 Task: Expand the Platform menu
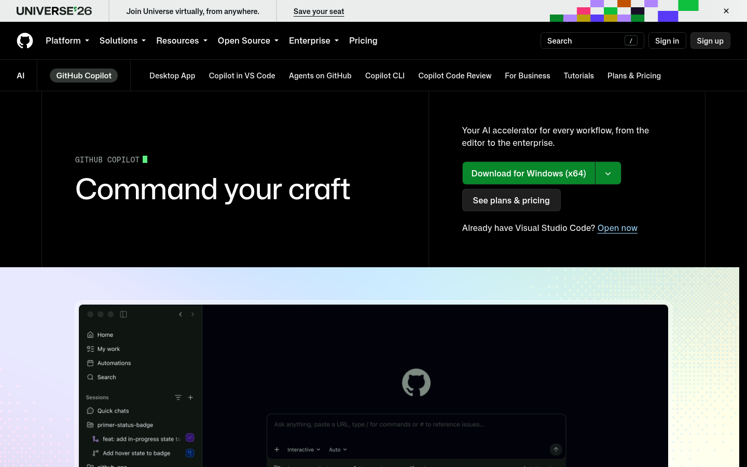coord(67,40)
